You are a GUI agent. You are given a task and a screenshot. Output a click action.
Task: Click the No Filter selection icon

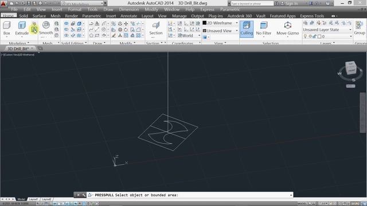tap(264, 28)
